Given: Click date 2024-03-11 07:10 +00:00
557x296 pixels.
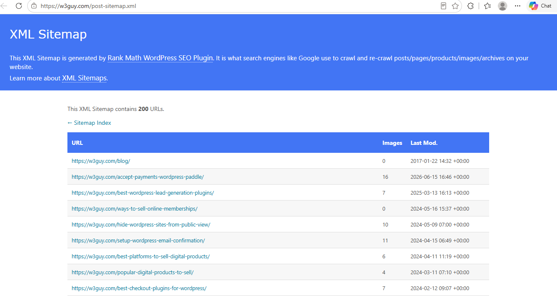Looking at the screenshot, I should [440, 272].
